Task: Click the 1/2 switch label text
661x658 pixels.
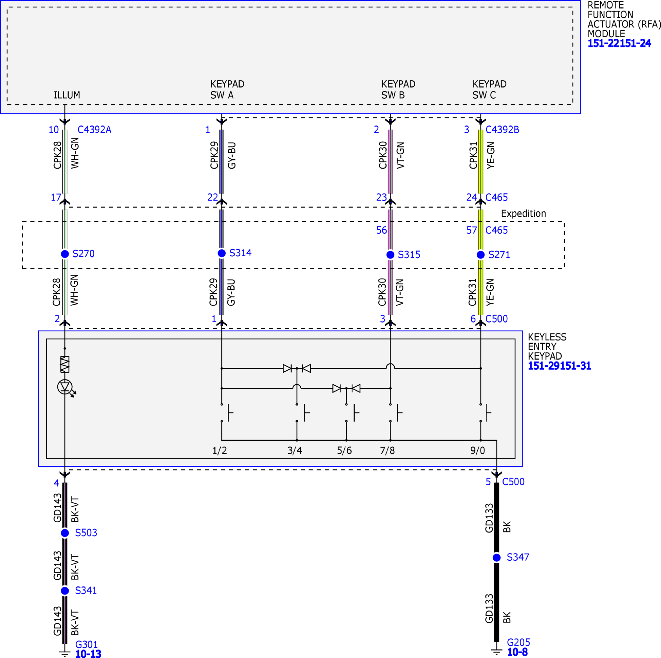Action: coord(220,450)
